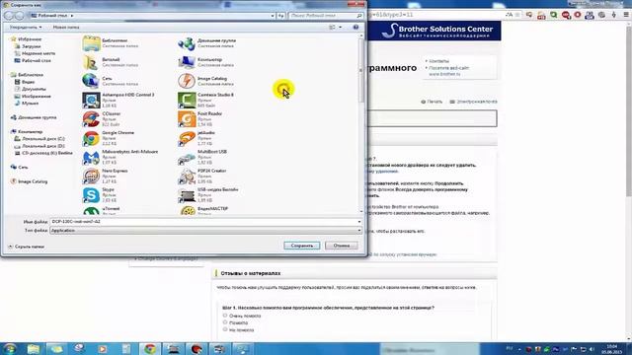Open Документы library in navigation pane

31,89
